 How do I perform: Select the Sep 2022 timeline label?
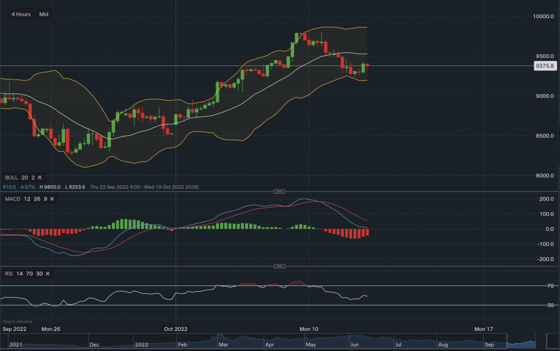click(15, 329)
